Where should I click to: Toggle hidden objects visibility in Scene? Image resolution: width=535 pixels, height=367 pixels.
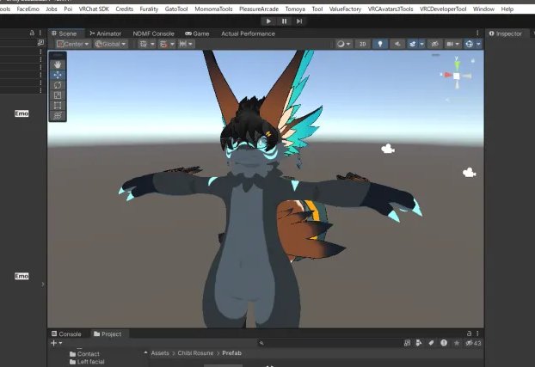[x=434, y=44]
